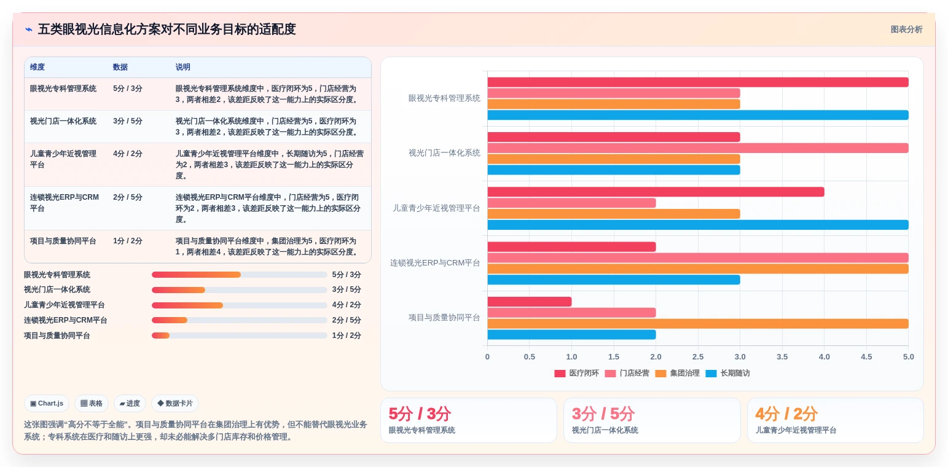The width and height of the screenshot is (948, 467).
Task: Open the 4分 / 2分 data card
Action: point(835,420)
